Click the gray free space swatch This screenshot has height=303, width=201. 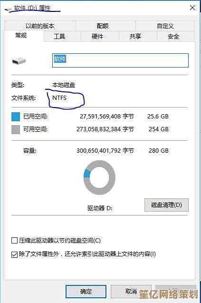coord(16,129)
